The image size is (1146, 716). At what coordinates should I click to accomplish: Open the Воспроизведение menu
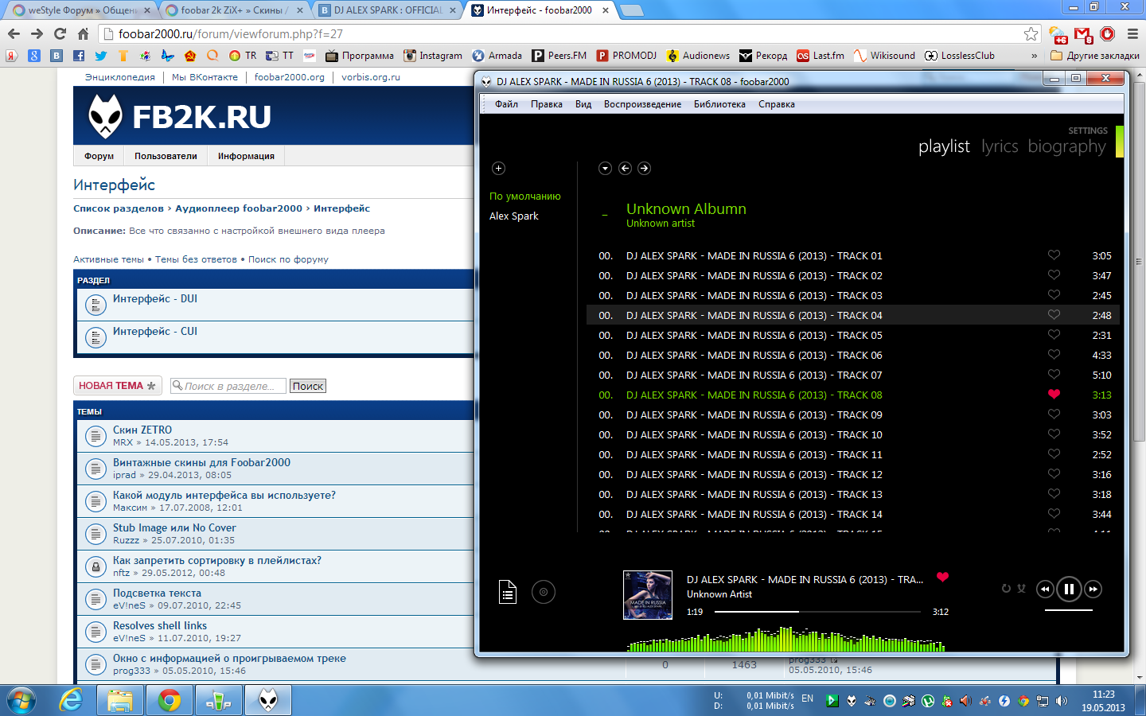click(x=642, y=104)
